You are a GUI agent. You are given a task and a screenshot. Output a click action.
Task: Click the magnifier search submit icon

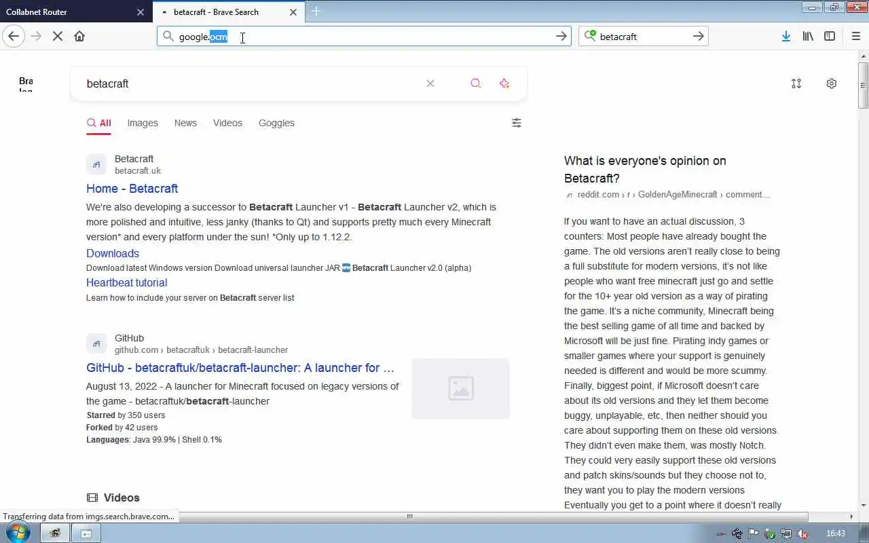click(x=476, y=83)
